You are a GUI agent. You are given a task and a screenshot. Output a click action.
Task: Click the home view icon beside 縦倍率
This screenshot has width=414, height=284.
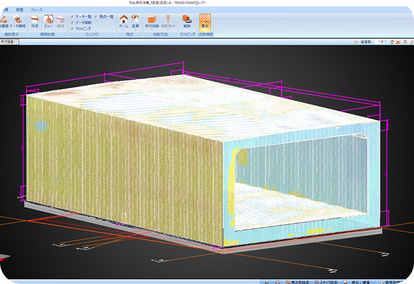(392, 41)
